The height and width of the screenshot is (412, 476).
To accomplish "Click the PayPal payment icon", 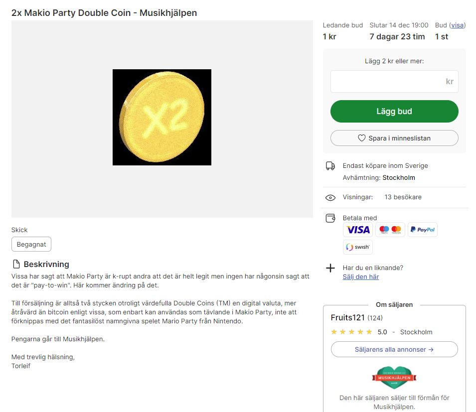I will point(422,230).
